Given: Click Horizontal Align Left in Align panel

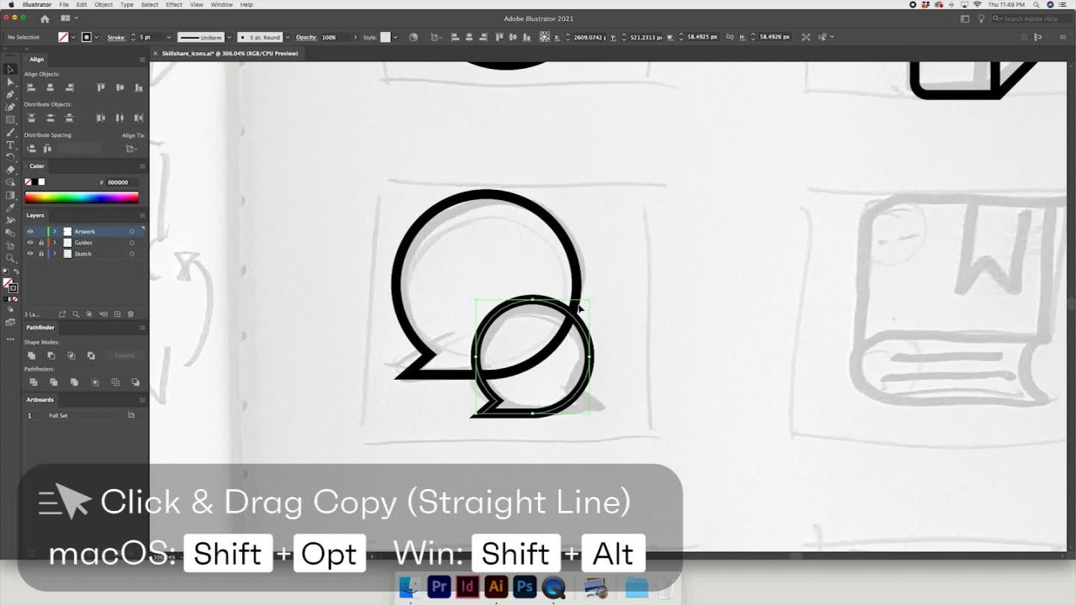Looking at the screenshot, I should tap(31, 87).
